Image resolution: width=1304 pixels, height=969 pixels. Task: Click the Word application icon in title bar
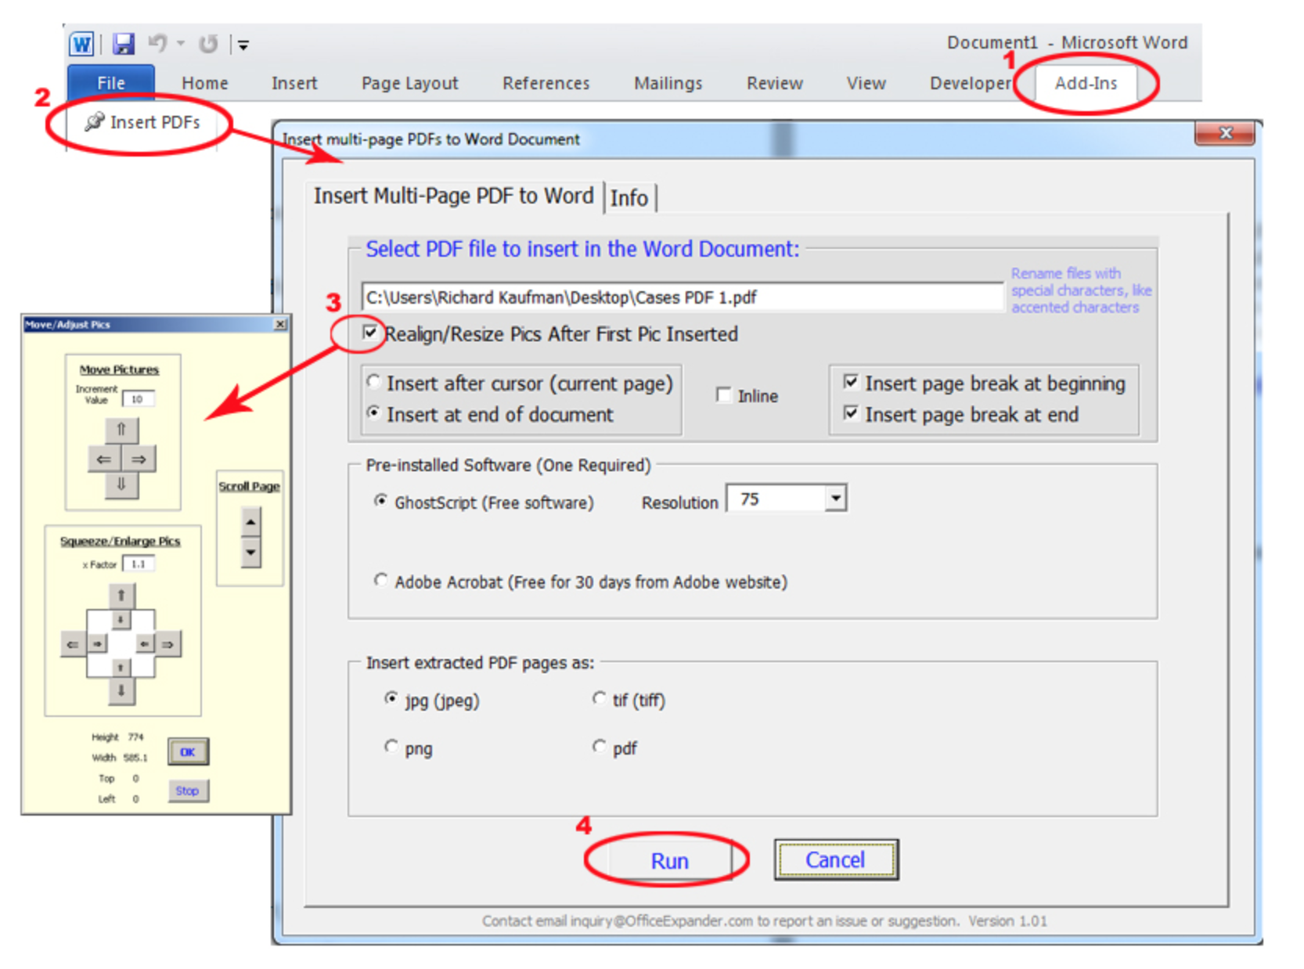[81, 44]
